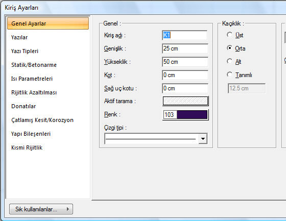
Task: Select Rijitlik Azaltılması in the sidebar
Action: click(x=34, y=92)
